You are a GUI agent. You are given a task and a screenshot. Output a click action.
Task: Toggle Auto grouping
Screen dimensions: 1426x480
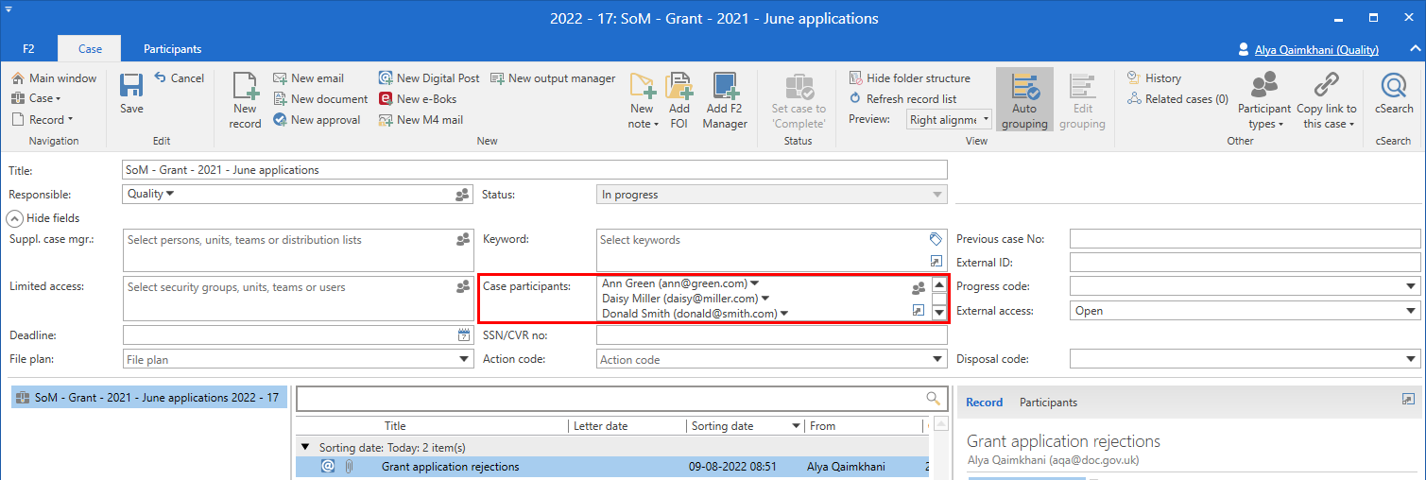tap(1024, 99)
